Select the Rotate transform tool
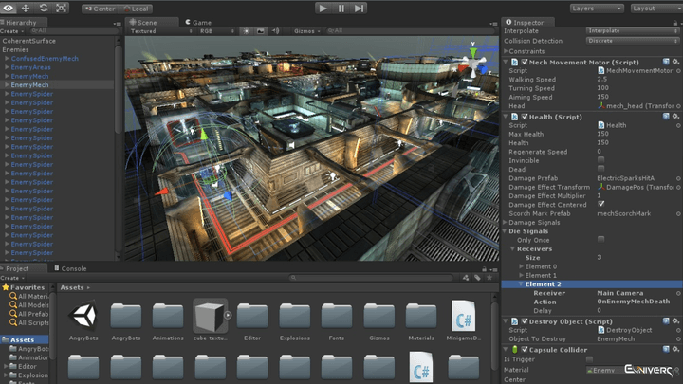Image resolution: width=683 pixels, height=384 pixels. tap(44, 8)
